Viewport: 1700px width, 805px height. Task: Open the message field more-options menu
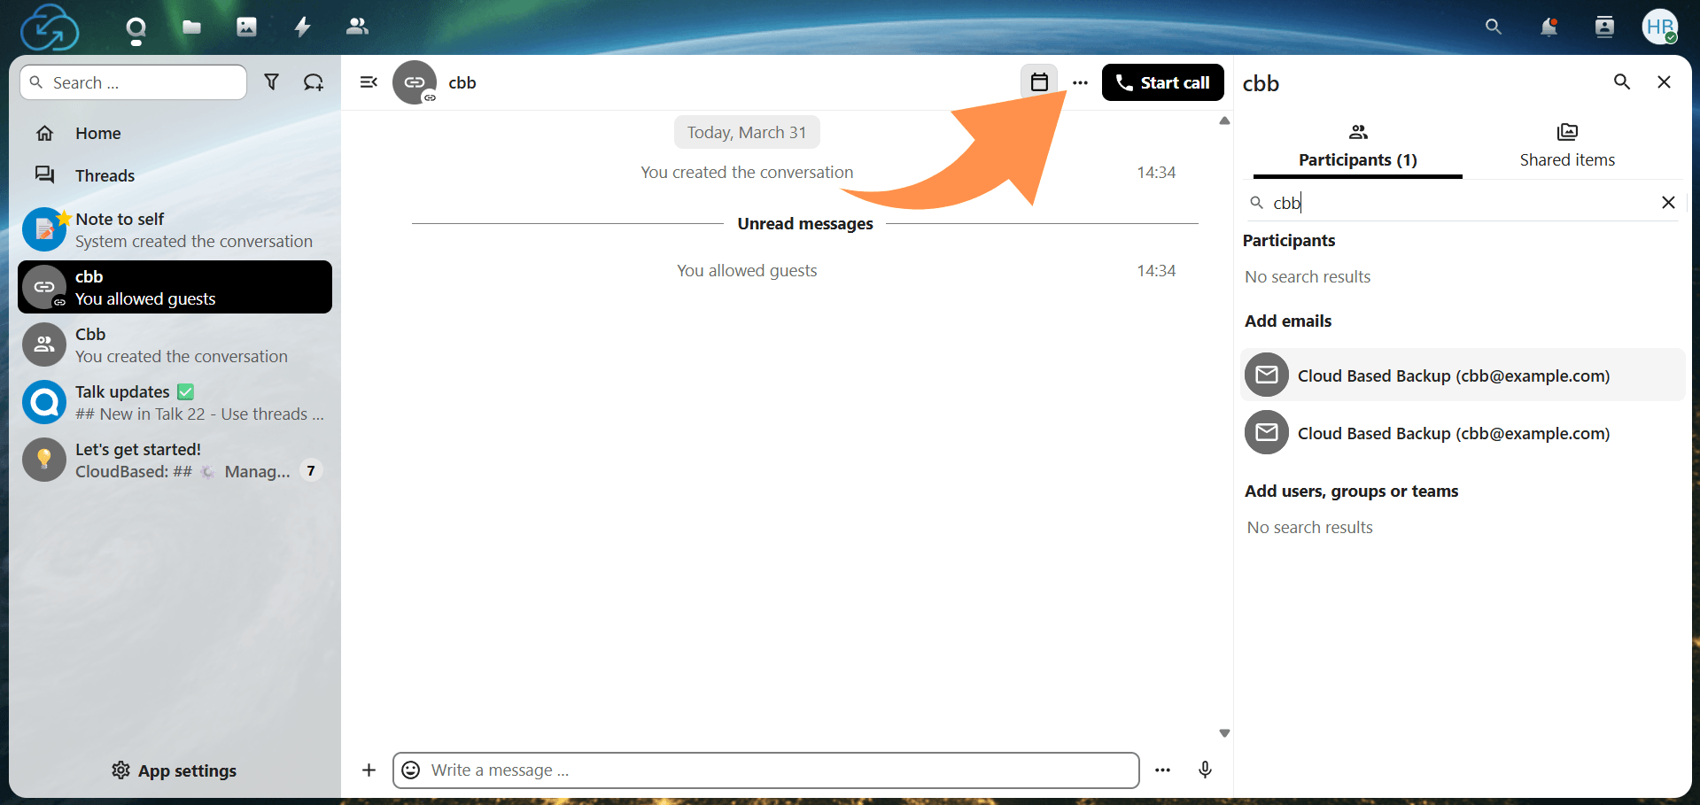(1162, 770)
